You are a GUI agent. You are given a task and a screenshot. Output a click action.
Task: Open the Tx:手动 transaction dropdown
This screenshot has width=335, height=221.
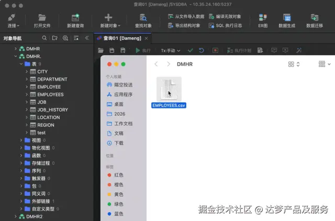171,51
